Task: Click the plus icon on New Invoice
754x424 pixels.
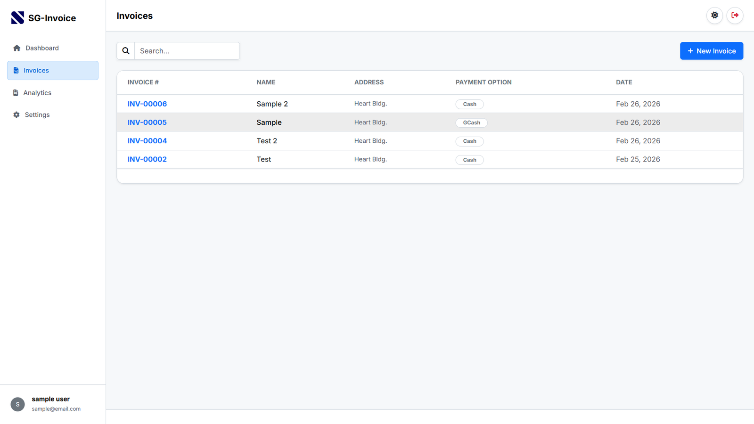Action: [x=690, y=50]
